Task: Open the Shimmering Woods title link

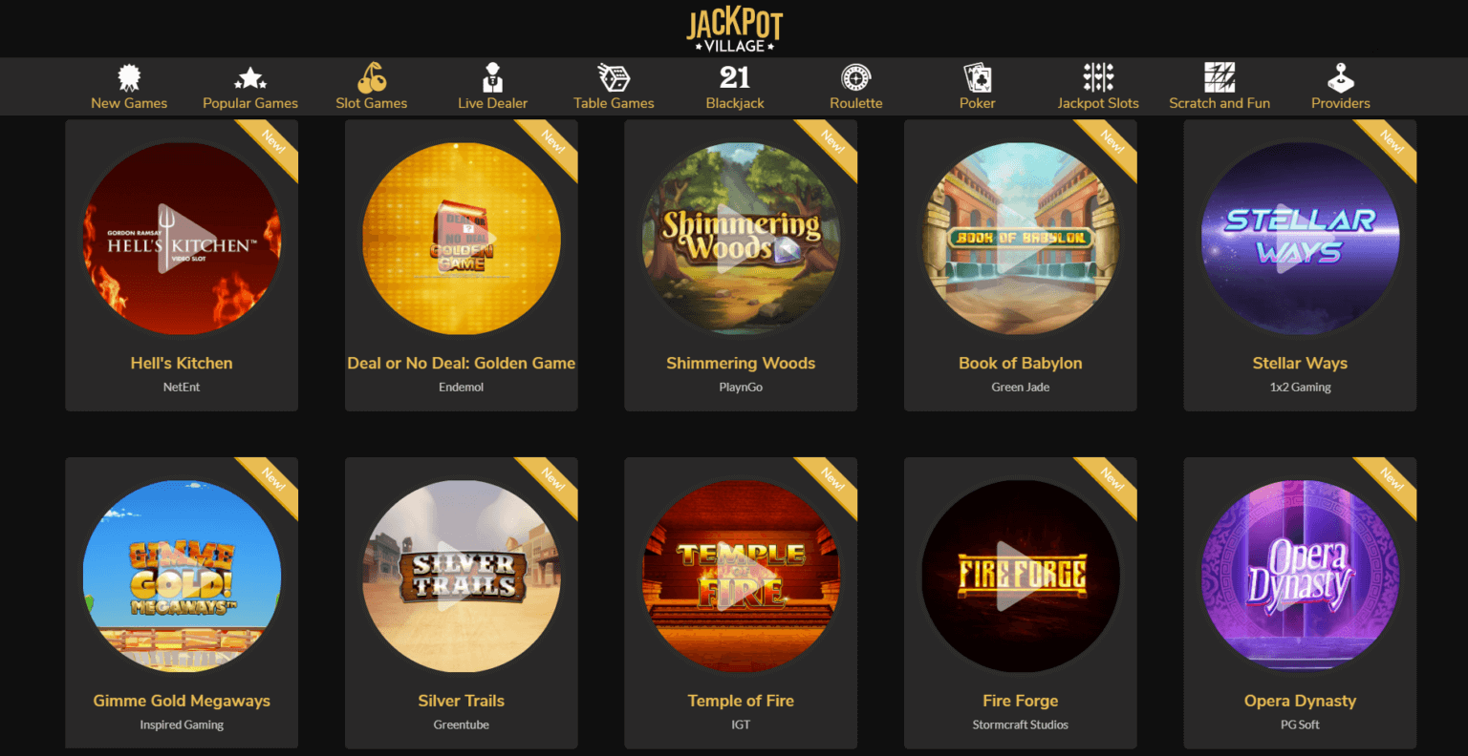Action: [741, 363]
